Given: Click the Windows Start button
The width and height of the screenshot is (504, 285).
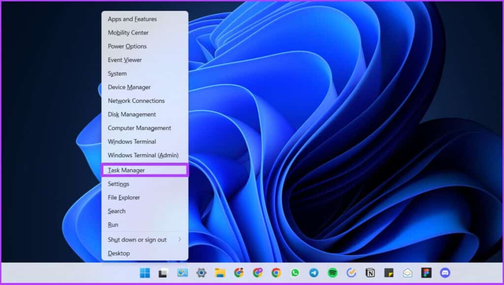Looking at the screenshot, I should [x=145, y=273].
